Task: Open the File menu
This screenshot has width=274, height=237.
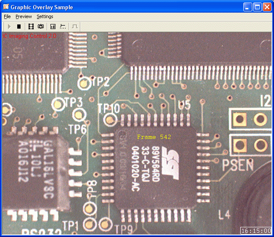Action: (7, 16)
